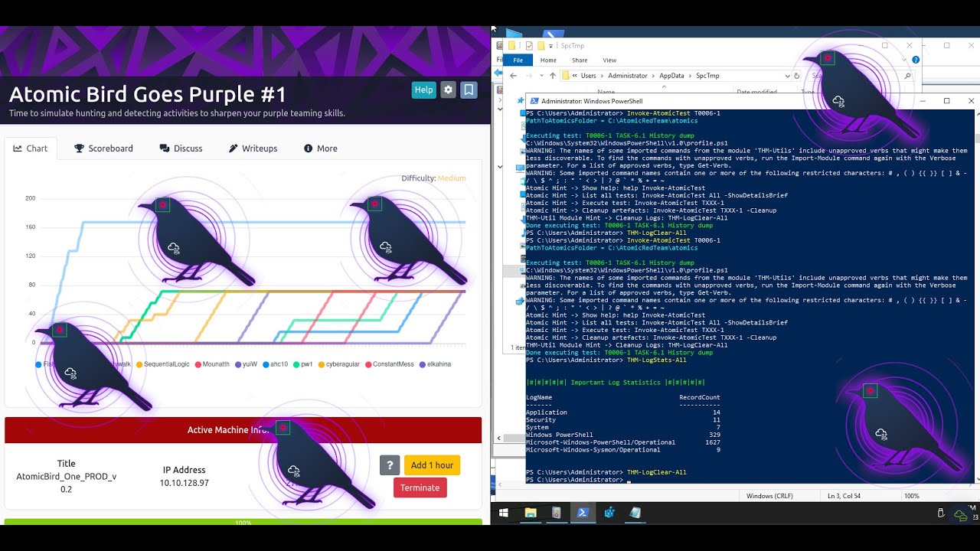
Task: Click the question mark machine help button
Action: (x=390, y=465)
